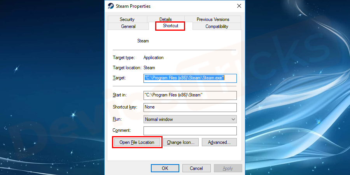Click the empty Comment field

[x=190, y=131]
